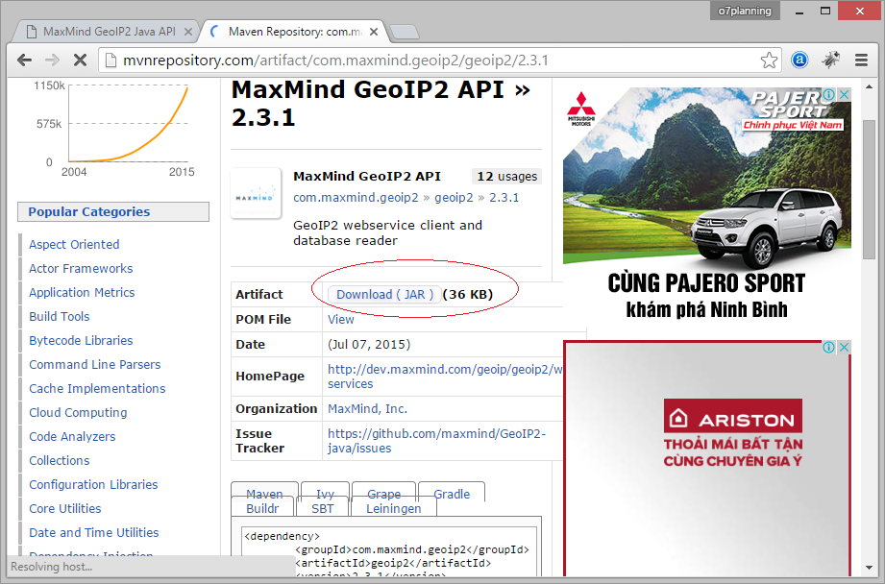Click the scrollbar down arrow
The image size is (885, 584).
pyautogui.click(x=869, y=568)
